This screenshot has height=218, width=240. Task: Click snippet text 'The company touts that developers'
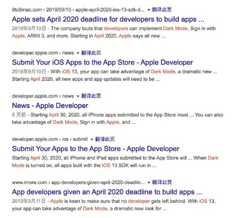click(x=89, y=28)
